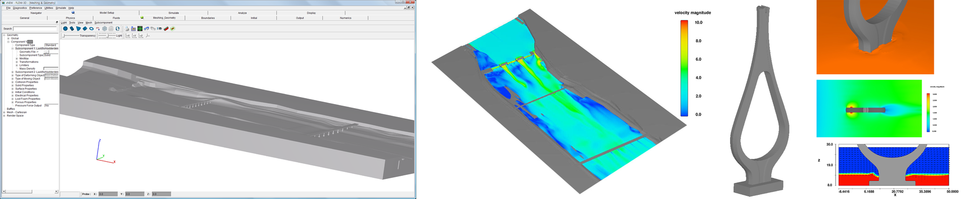
Task: Set view to +X axis
Action: (x=128, y=36)
